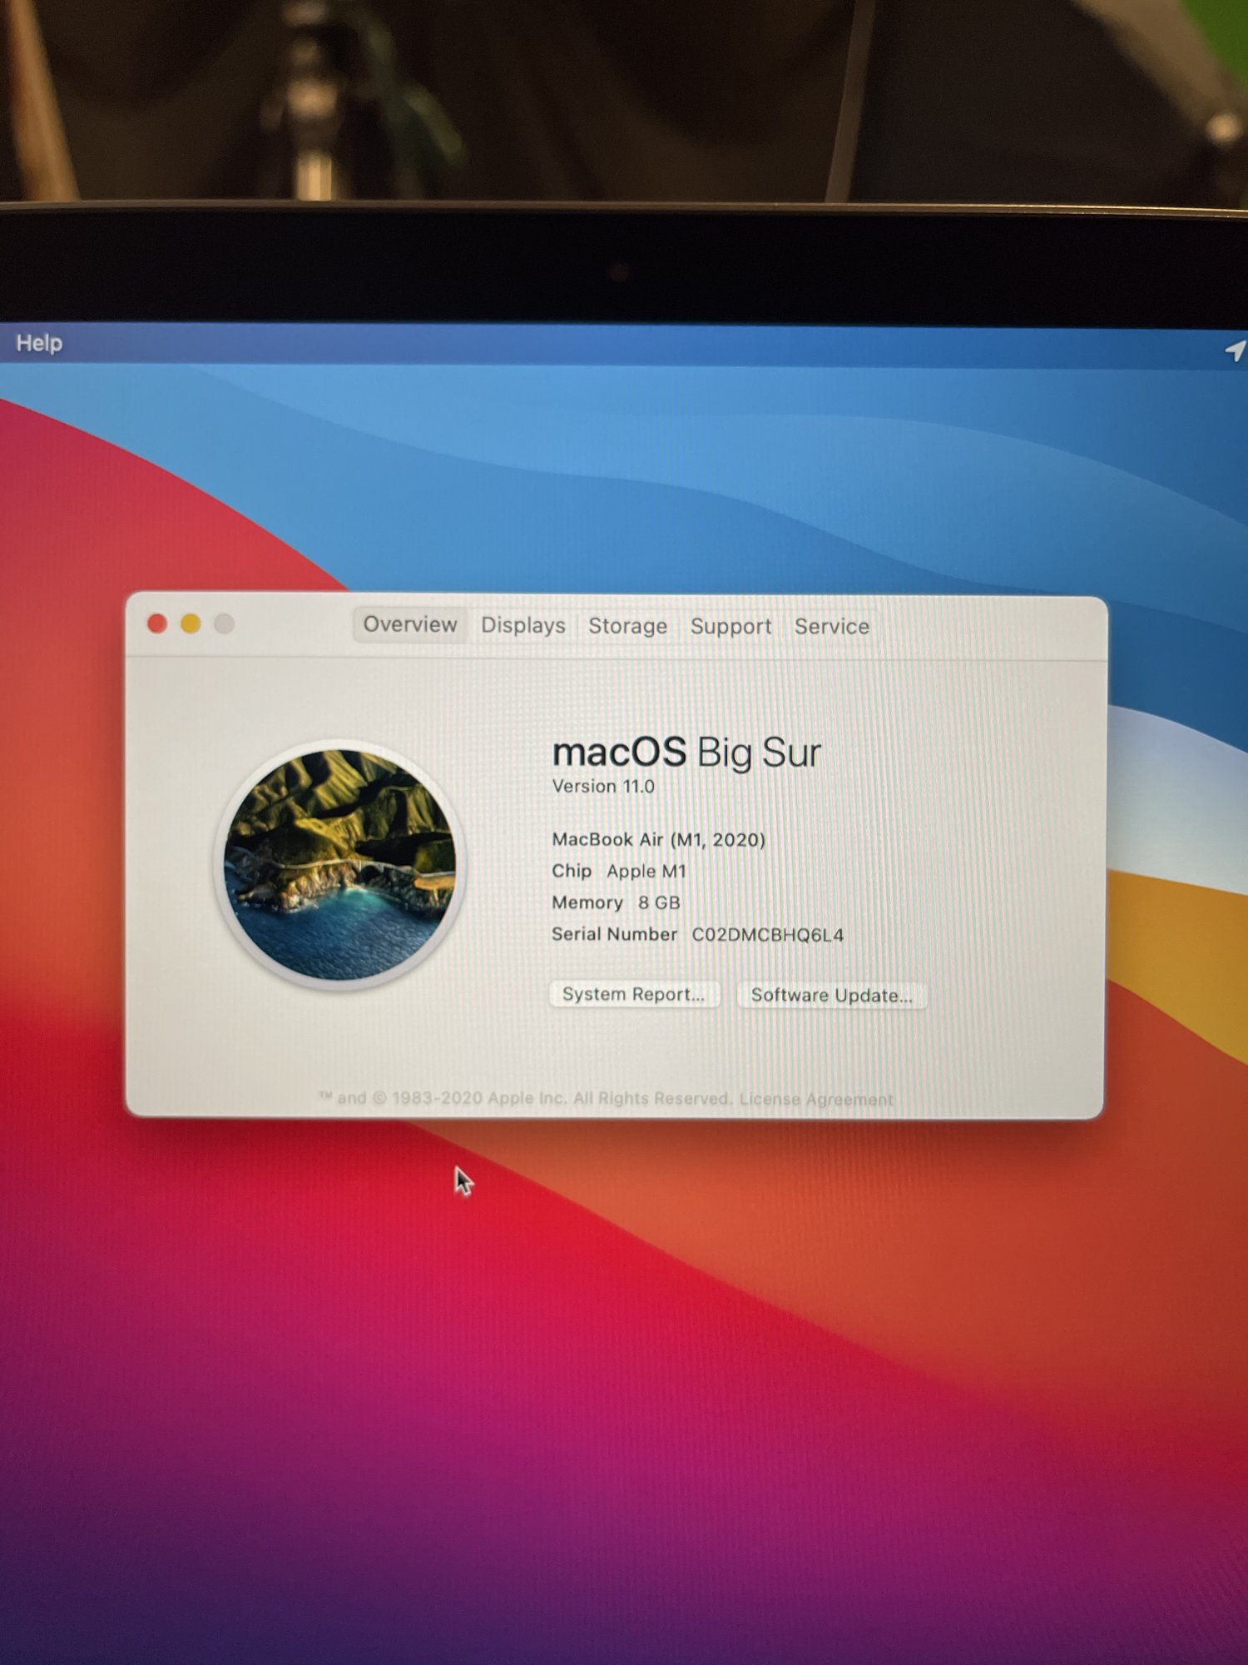
Task: Click the Apple M1 chip value
Action: click(646, 872)
